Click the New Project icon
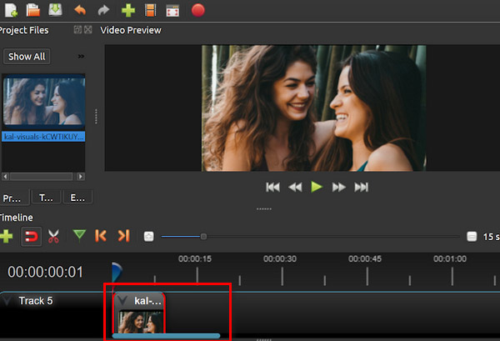Image resolution: width=500 pixels, height=341 pixels. (x=11, y=10)
